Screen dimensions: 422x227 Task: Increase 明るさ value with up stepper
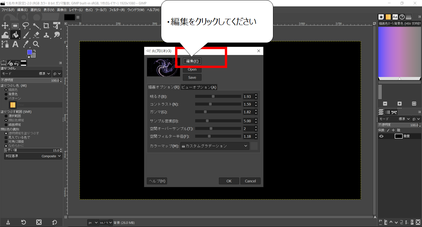coord(256,95)
